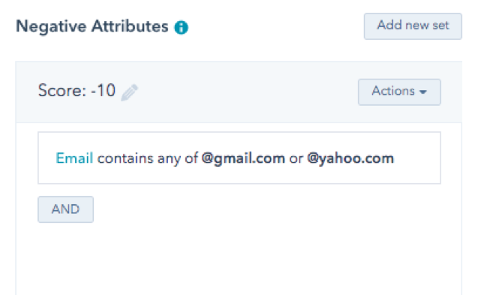Click blank space after @yahoo.com in rule box
The height and width of the screenshot is (295, 478).
tap(416, 158)
